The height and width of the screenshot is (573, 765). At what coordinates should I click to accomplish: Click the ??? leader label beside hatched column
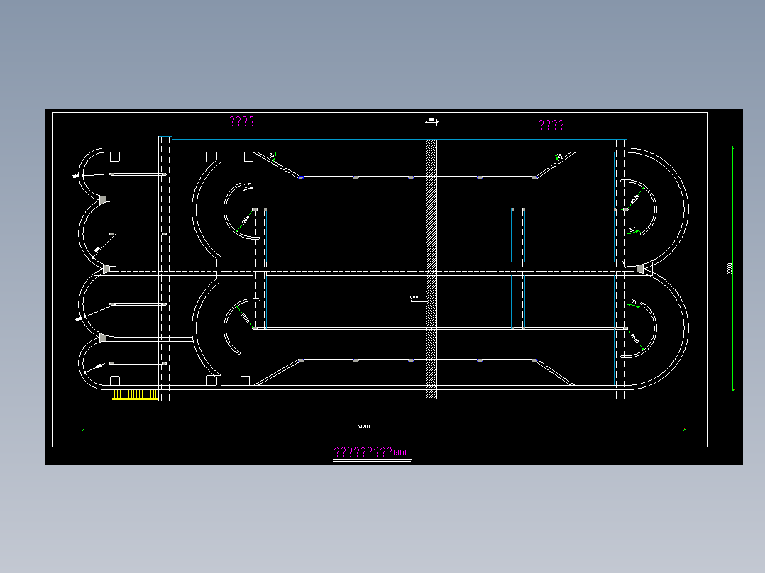pyautogui.click(x=414, y=299)
